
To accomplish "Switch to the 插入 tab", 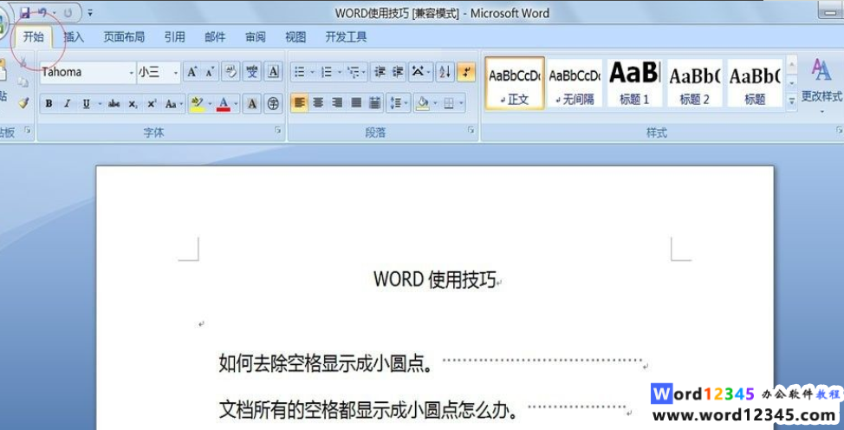I will tap(74, 36).
